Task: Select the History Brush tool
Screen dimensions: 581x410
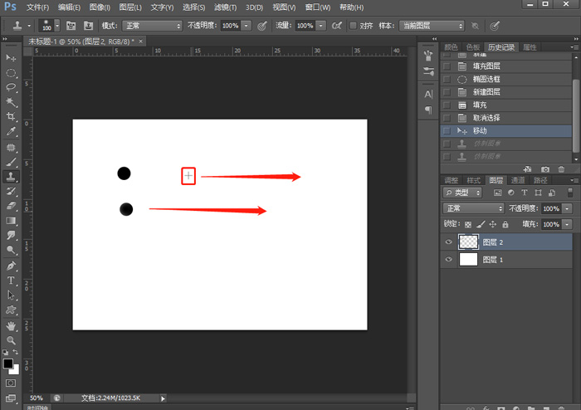Action: 11,192
